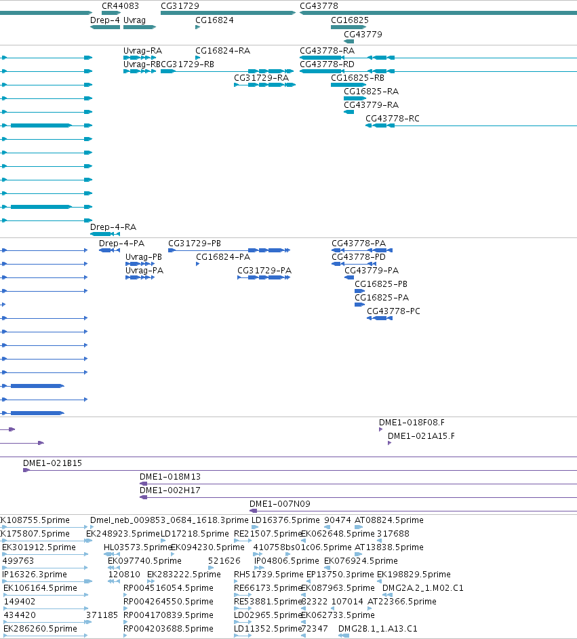Click the CG16825-PA protein label
Image resolution: width=577 pixels, height=639 pixels.
[x=382, y=298]
